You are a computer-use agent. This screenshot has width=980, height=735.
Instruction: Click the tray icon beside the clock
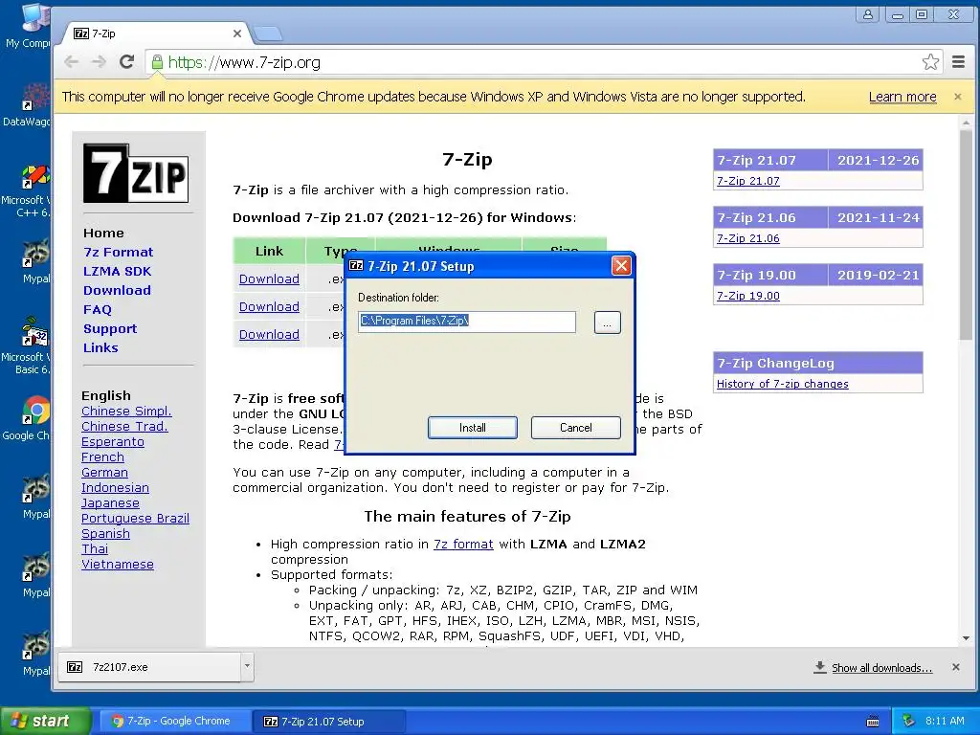tap(909, 721)
